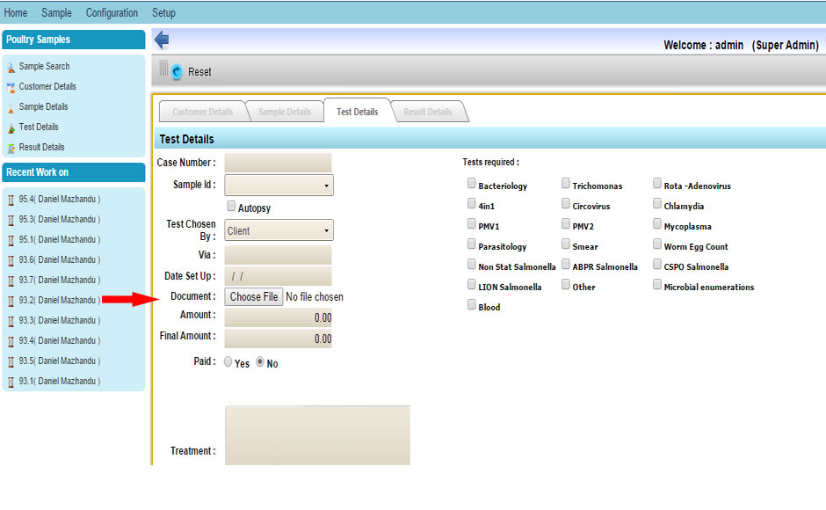Viewport: 826px width, 510px height.
Task: Switch to the Result Details tab
Action: click(427, 112)
